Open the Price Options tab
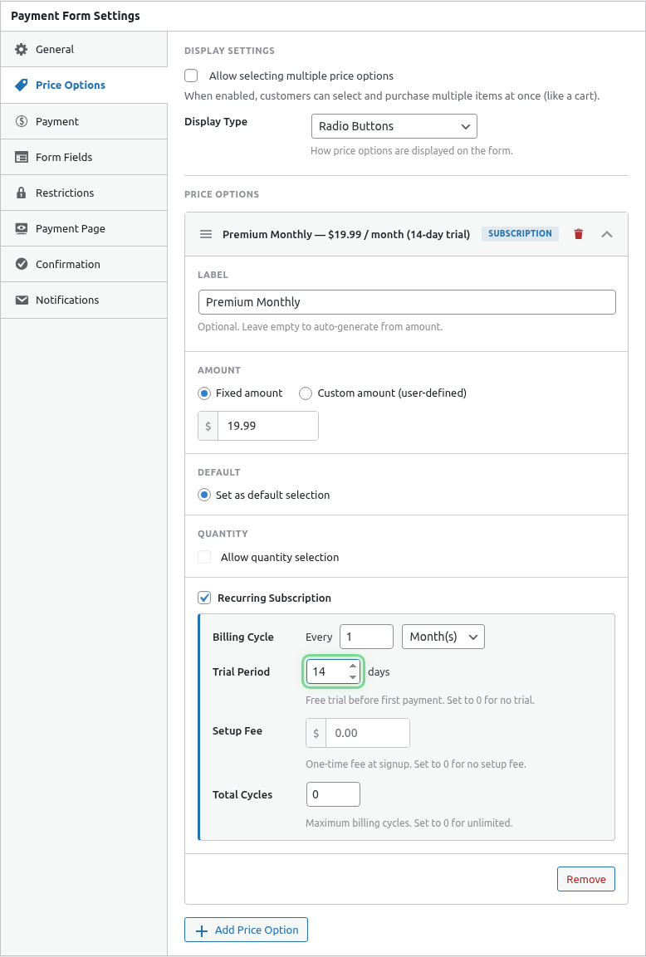This screenshot has height=957, width=646. click(x=71, y=85)
